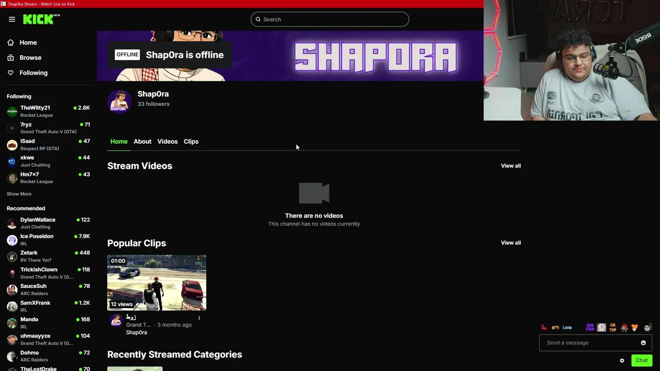Click the green Chat button
This screenshot has height=371, width=660.
coord(641,360)
